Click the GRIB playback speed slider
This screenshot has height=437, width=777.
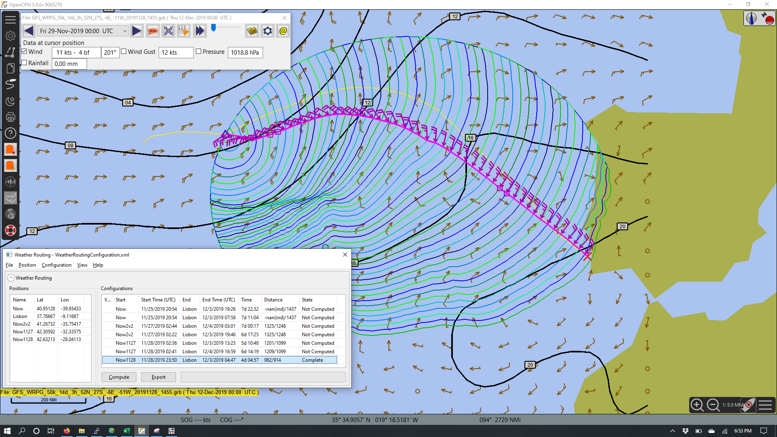(226, 28)
